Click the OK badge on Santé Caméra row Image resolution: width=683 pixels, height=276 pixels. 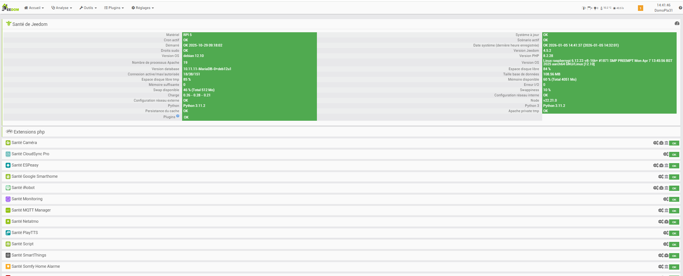click(x=674, y=143)
